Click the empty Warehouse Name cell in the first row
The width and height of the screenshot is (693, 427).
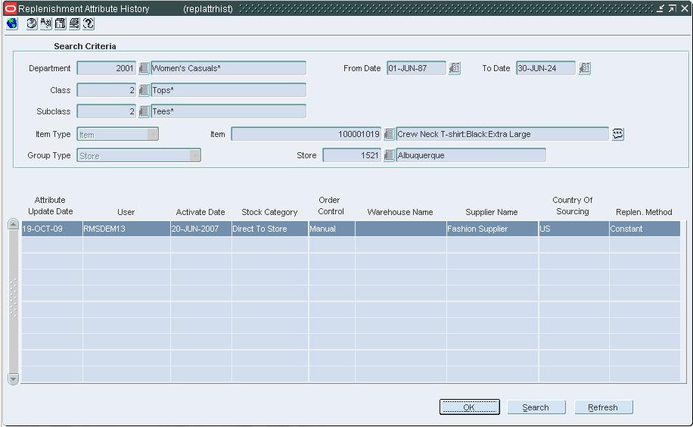[401, 229]
